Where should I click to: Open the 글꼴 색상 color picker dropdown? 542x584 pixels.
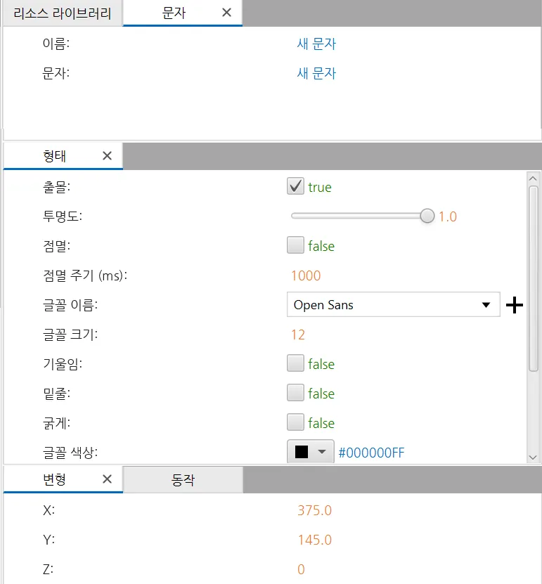click(x=310, y=452)
